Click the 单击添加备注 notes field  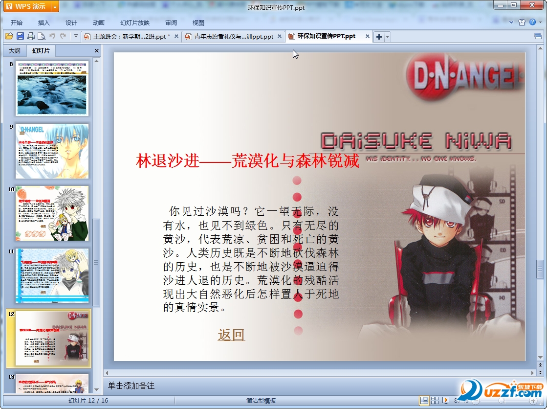(x=131, y=386)
